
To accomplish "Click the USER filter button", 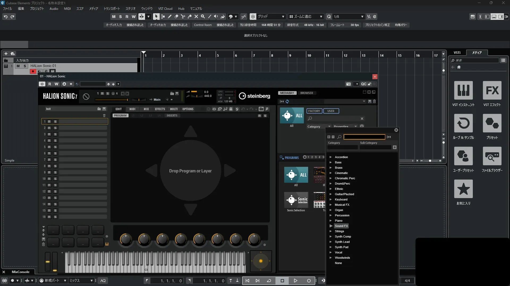I will (x=331, y=111).
